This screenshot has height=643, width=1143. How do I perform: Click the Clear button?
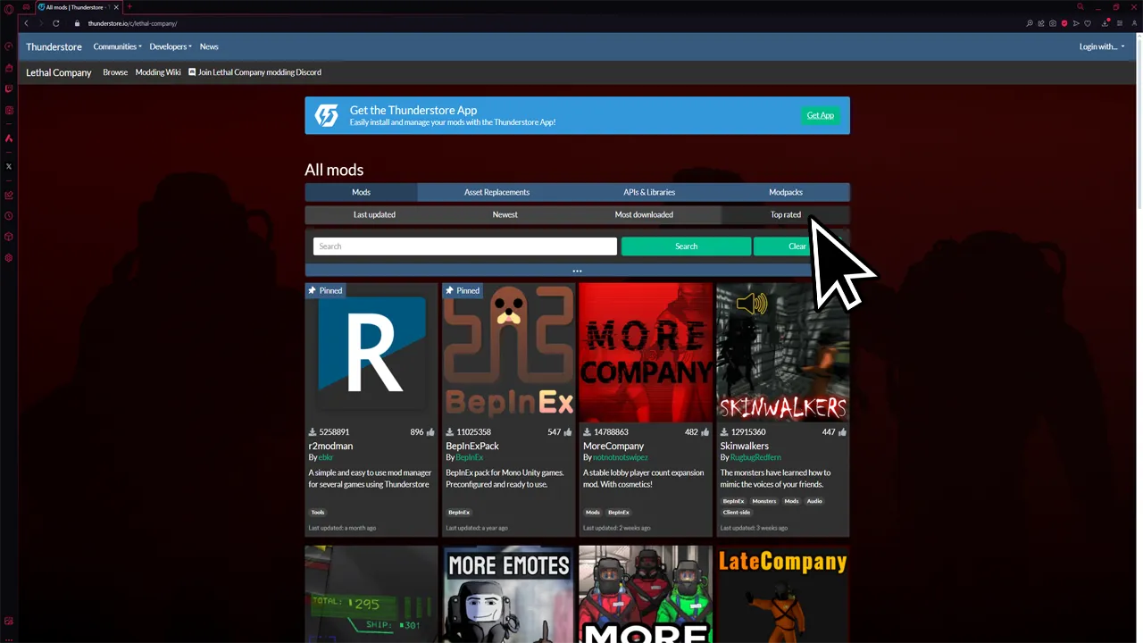pos(797,246)
